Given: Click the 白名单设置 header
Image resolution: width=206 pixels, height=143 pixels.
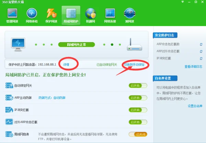Looking at the screenshot, I should (x=165, y=78).
